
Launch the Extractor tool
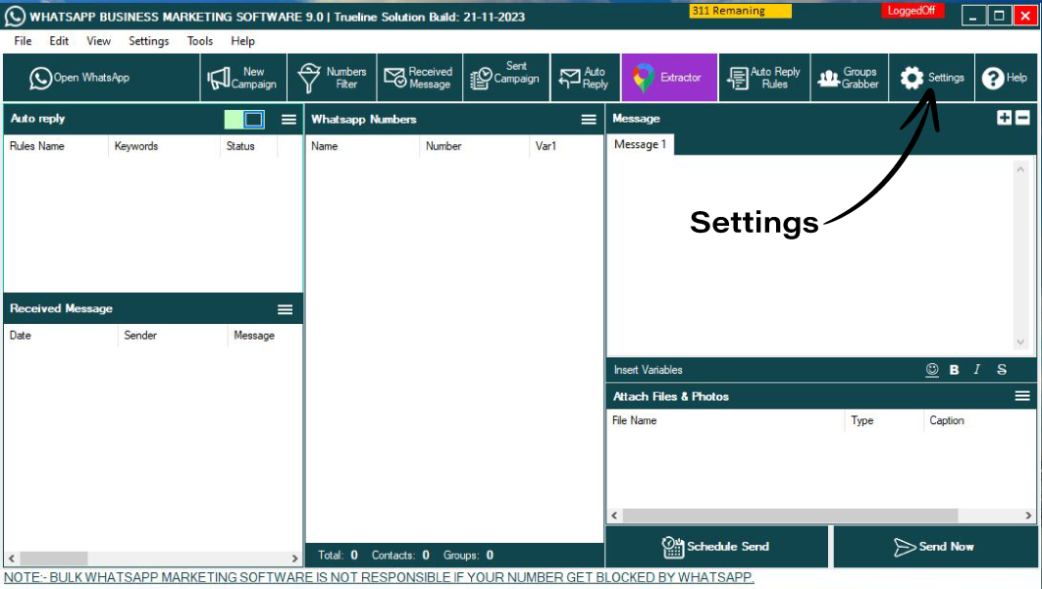pos(669,78)
